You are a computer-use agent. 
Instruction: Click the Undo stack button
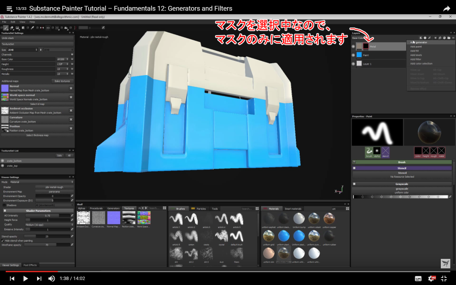coord(37,38)
